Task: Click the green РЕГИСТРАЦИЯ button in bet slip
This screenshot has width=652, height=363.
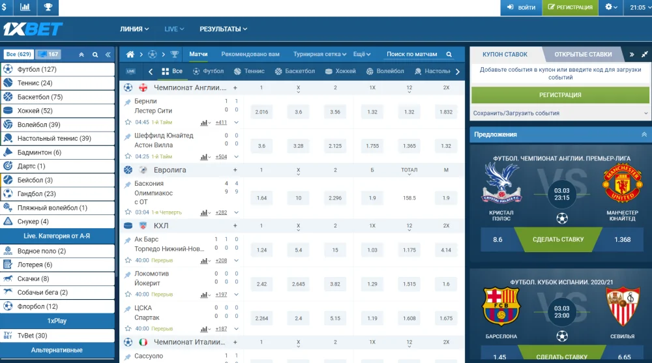Action: pyautogui.click(x=560, y=94)
